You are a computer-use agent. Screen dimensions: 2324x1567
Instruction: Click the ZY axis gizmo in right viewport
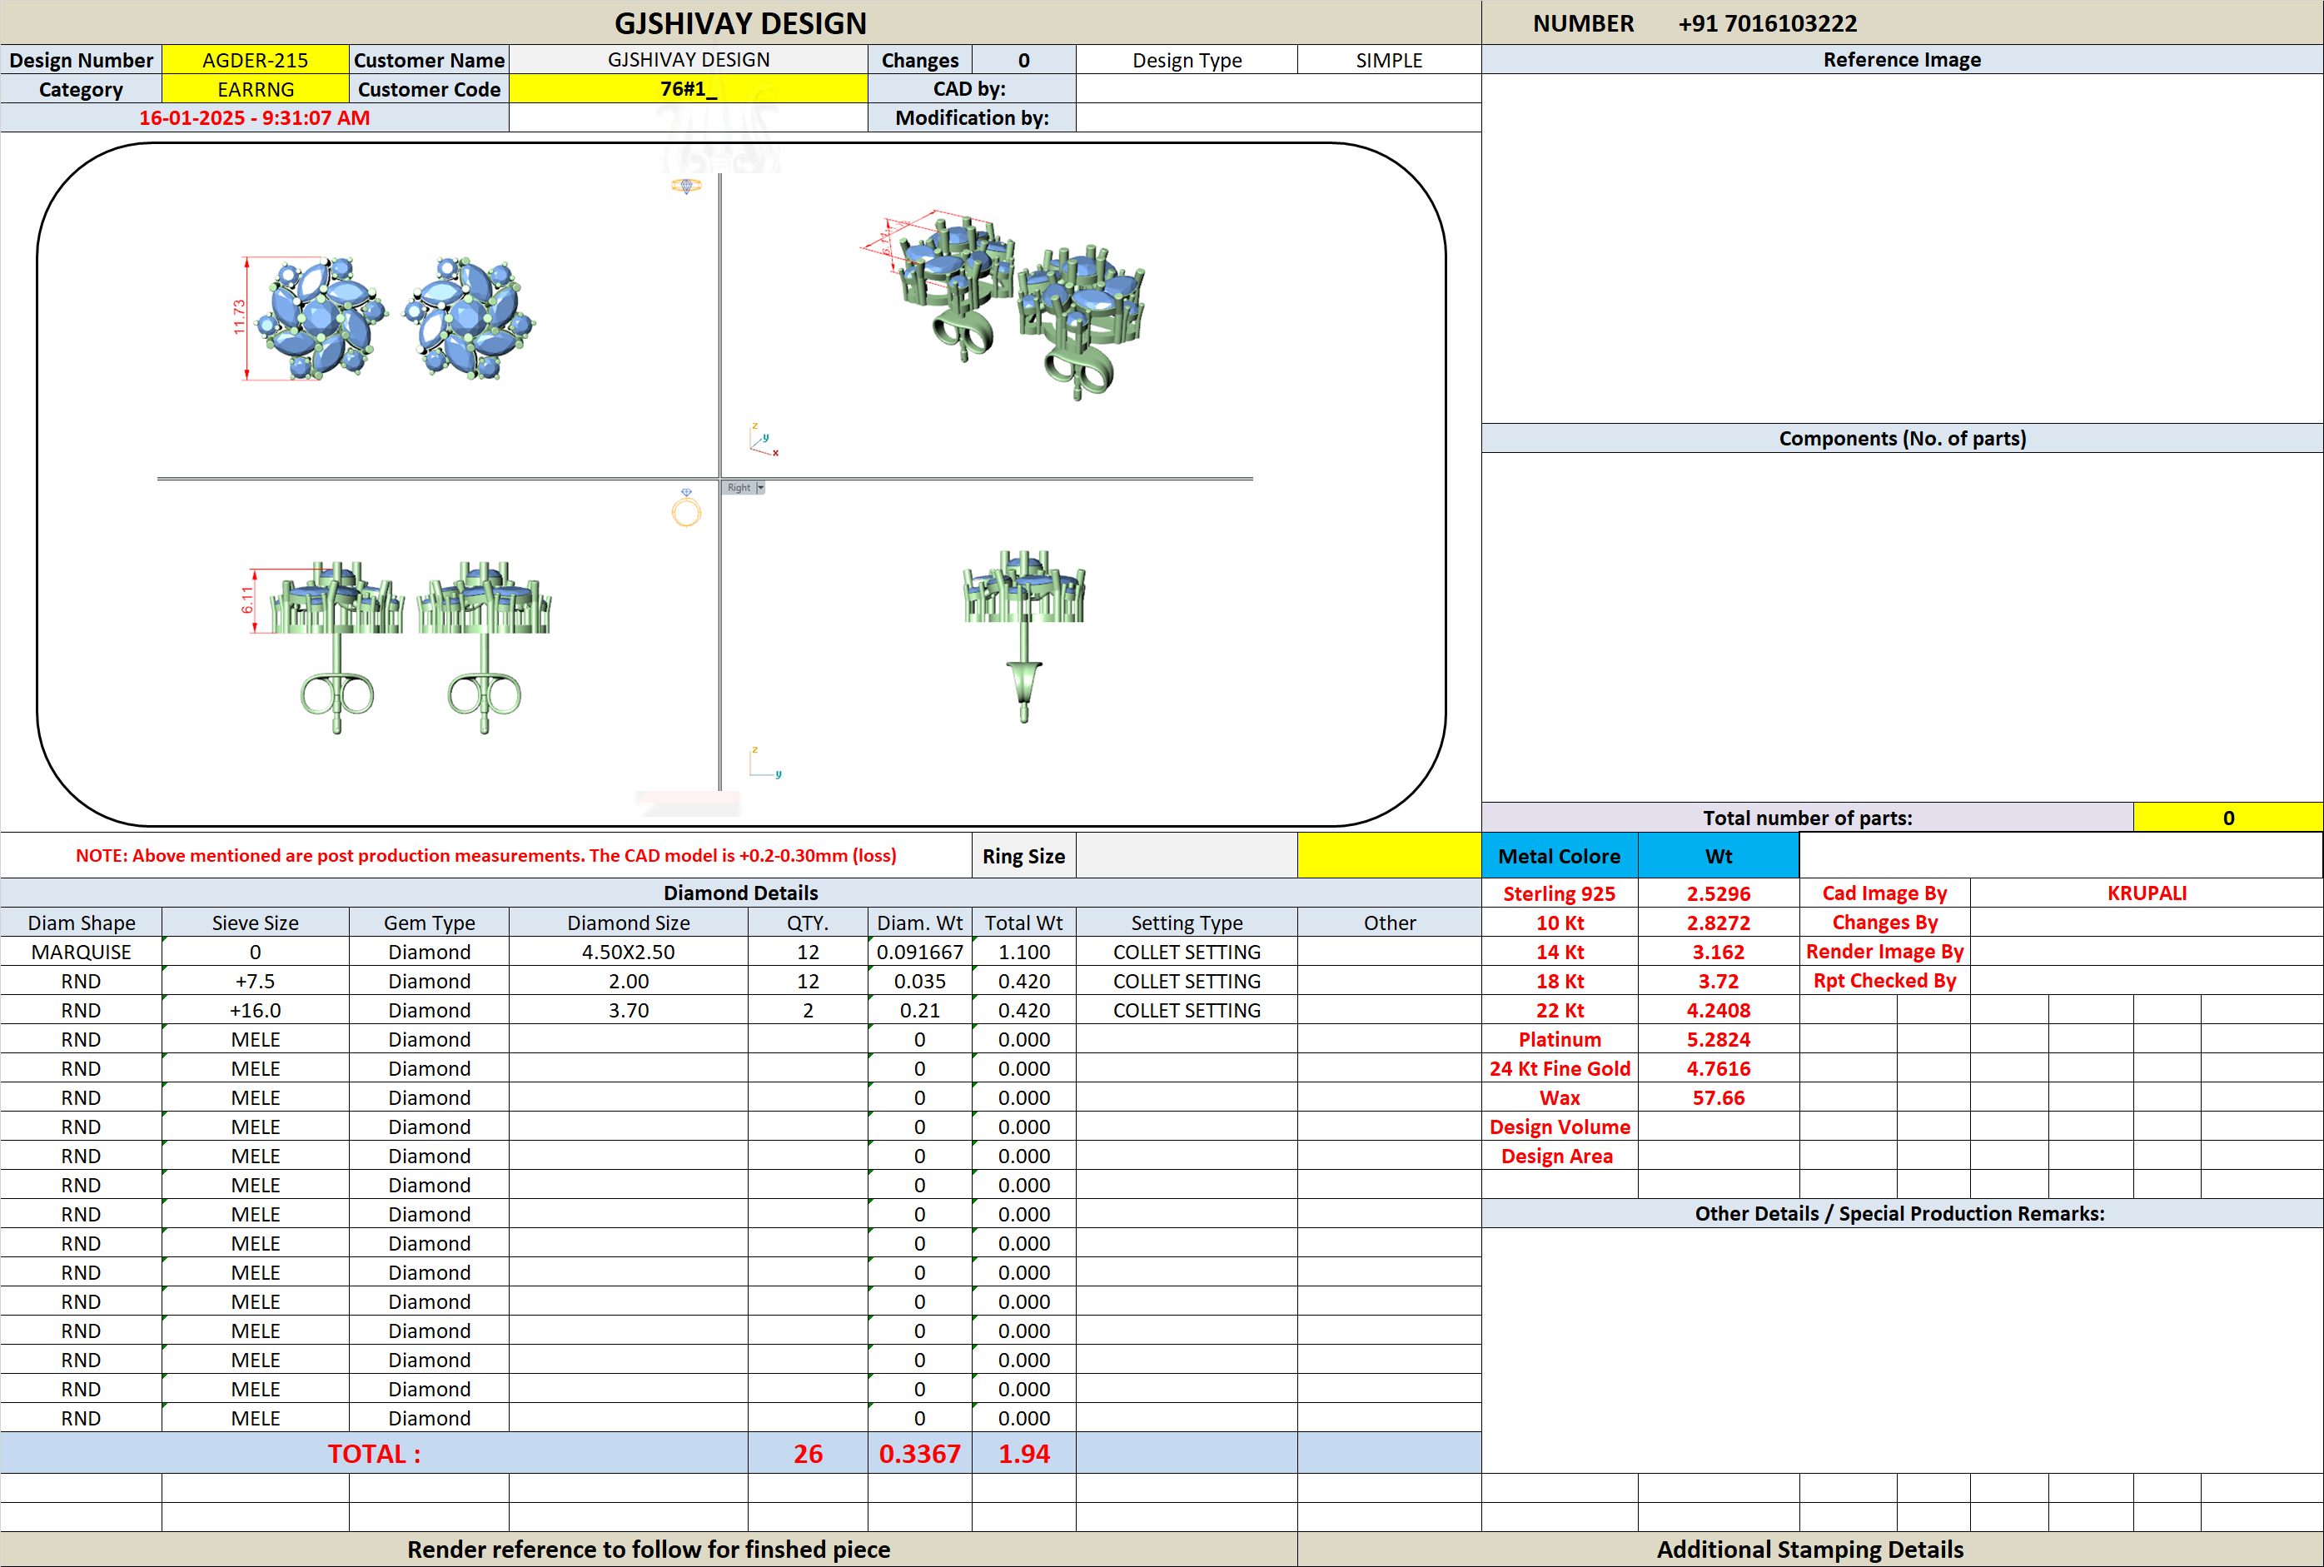(765, 762)
